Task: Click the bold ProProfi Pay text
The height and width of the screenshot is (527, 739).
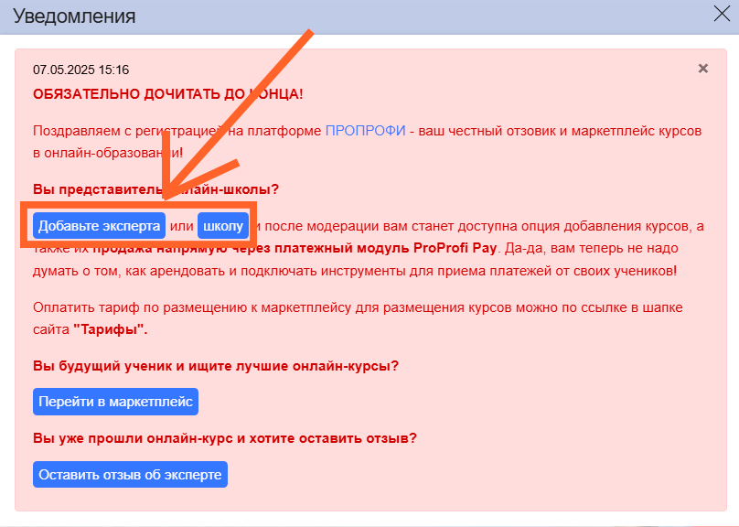Action: click(x=454, y=249)
